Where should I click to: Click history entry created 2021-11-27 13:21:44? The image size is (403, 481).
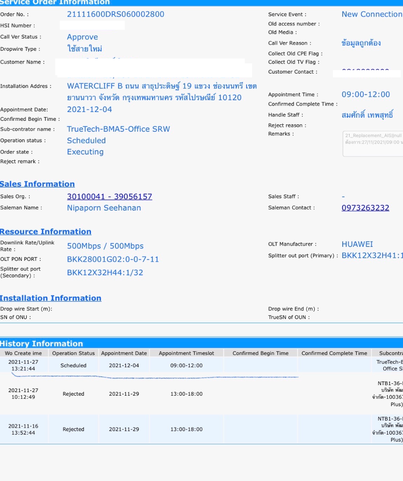coord(23,365)
